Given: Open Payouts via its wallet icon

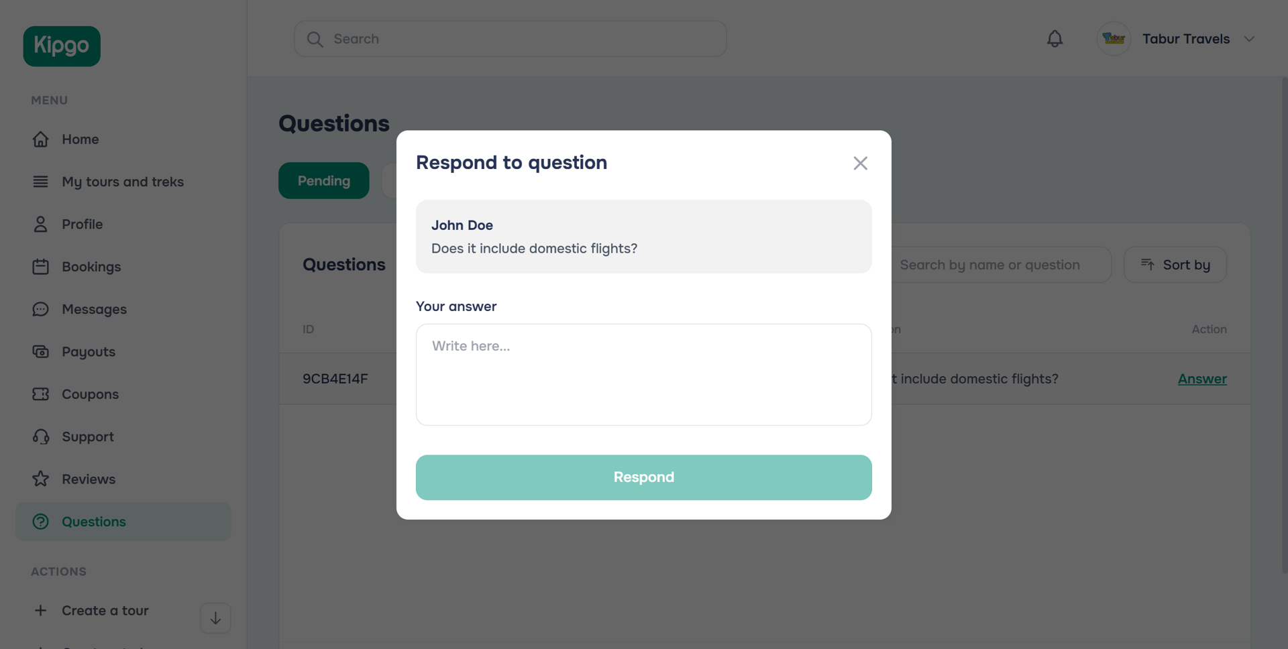Looking at the screenshot, I should pos(41,351).
